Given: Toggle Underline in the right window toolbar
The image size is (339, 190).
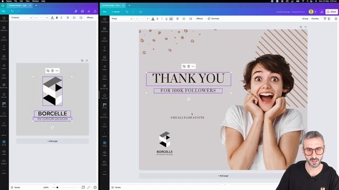Looking at the screenshot, I should click(x=166, y=19).
